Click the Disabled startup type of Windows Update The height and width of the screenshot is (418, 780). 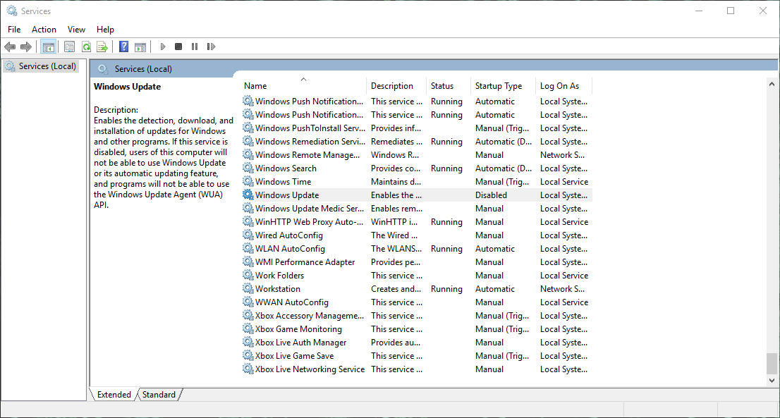tap(491, 195)
